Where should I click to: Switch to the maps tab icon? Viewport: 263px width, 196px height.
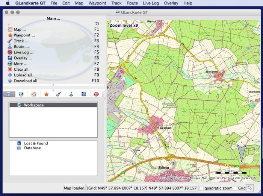tap(34, 94)
